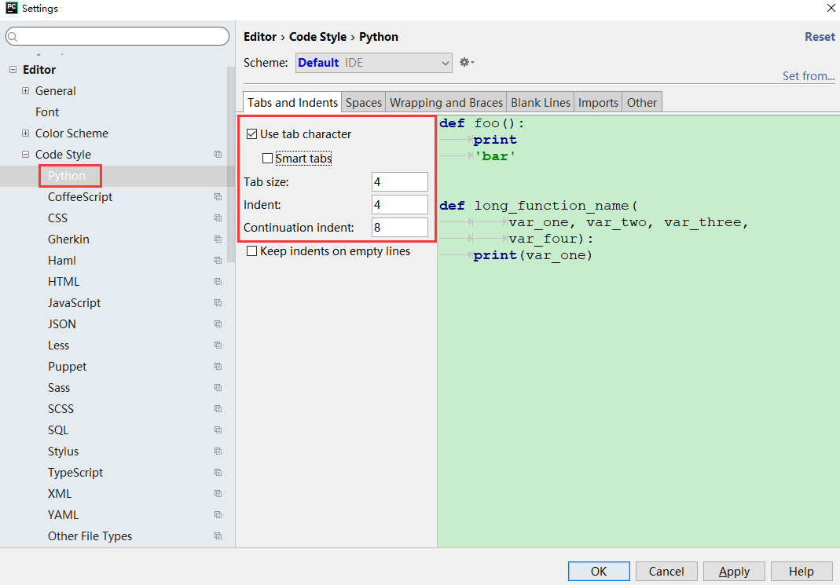
Task: Expand the Color Scheme node
Action: click(26, 133)
